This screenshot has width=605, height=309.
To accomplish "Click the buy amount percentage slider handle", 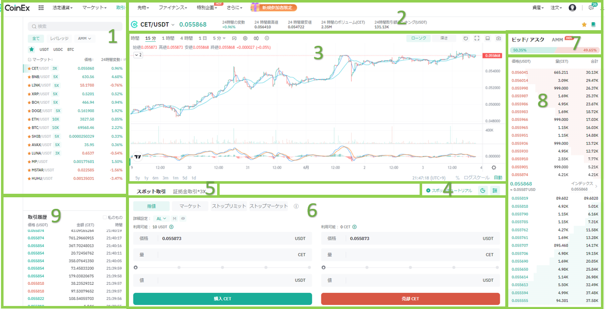I will 135,267.
